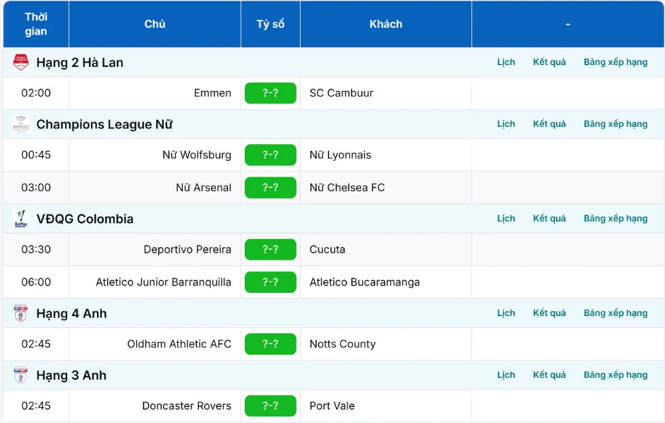
Task: View Bảng xếp hạng for Hạng 3 Anh
Action: coord(615,375)
